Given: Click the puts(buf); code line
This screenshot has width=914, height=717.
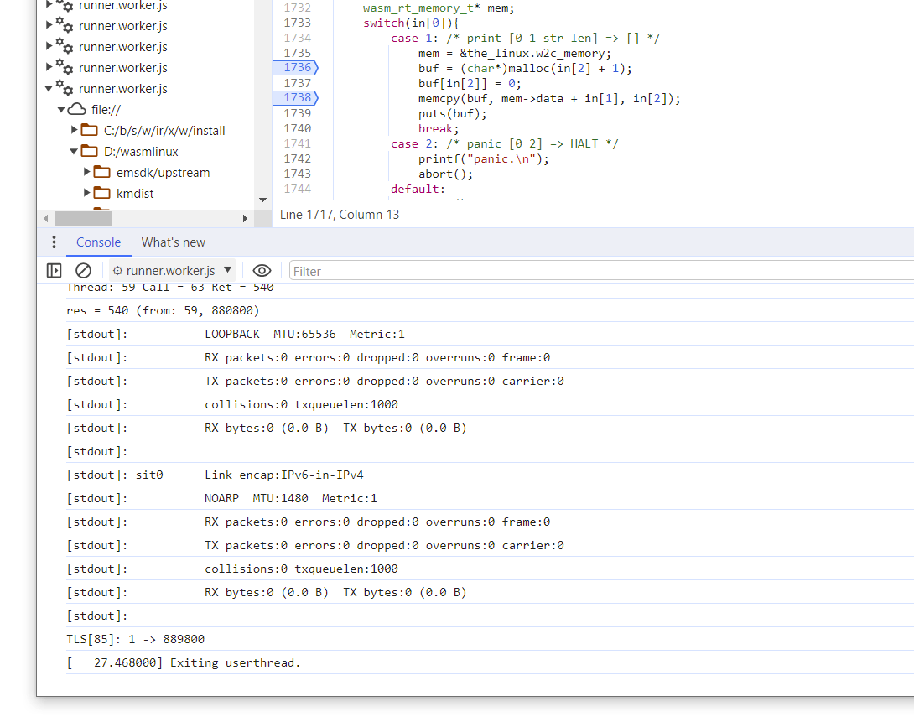Looking at the screenshot, I should 452,114.
